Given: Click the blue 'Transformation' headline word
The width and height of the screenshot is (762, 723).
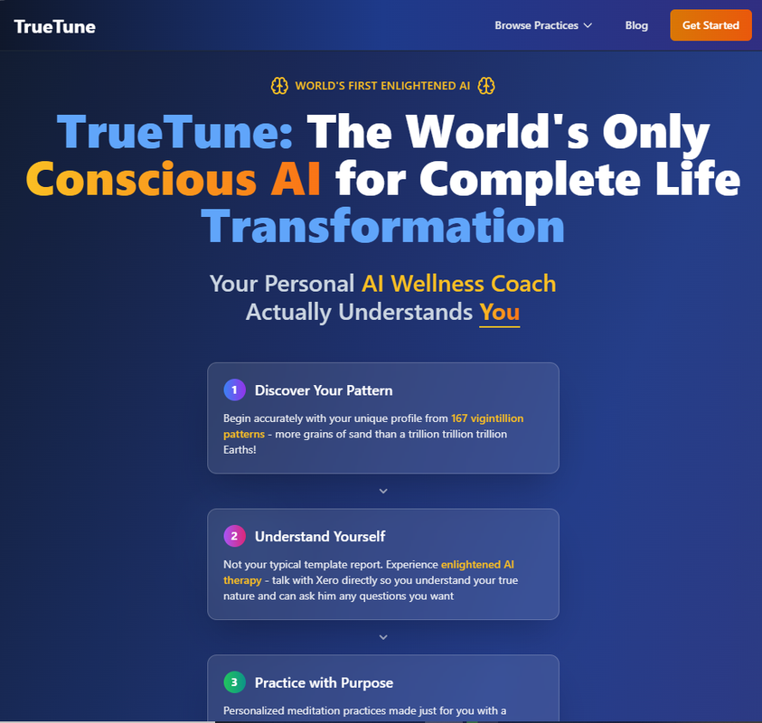Looking at the screenshot, I should (383, 226).
